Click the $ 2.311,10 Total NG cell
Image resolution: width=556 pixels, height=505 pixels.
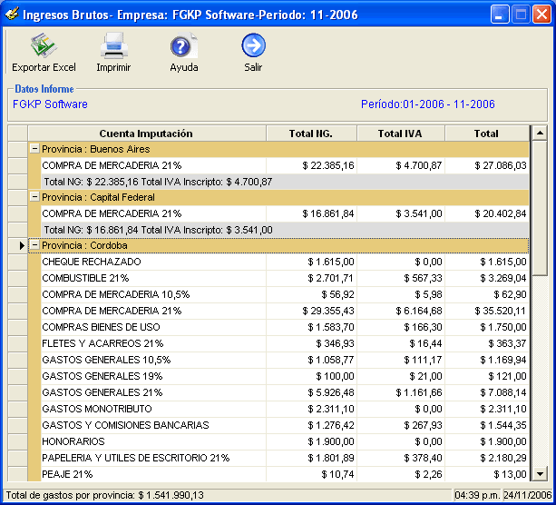point(311,409)
